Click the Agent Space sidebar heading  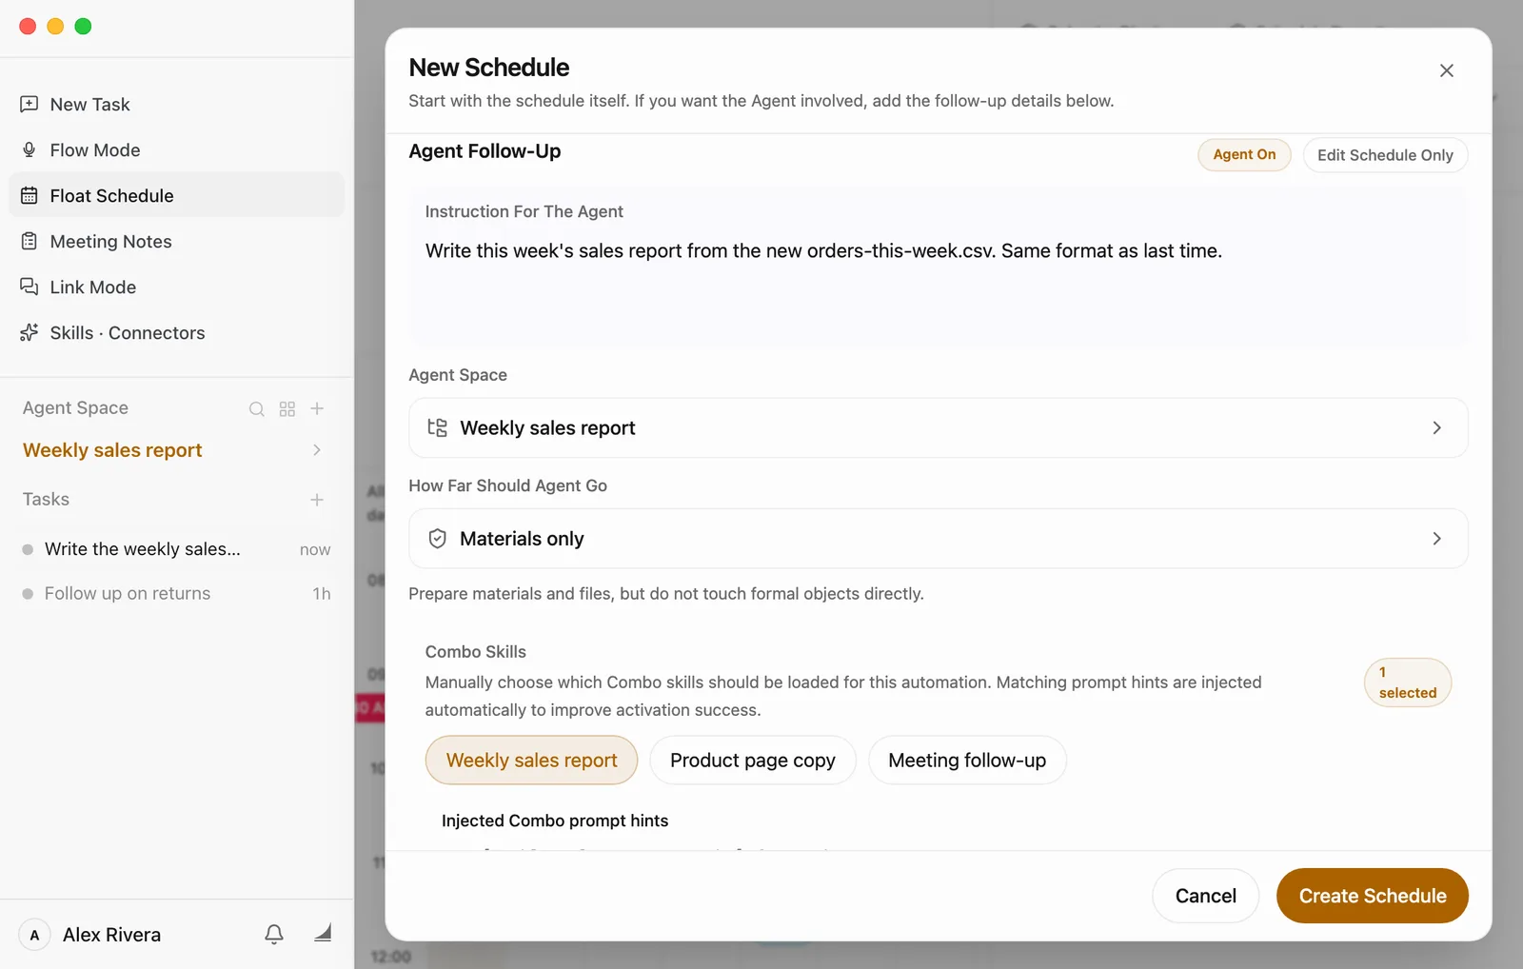(x=75, y=408)
